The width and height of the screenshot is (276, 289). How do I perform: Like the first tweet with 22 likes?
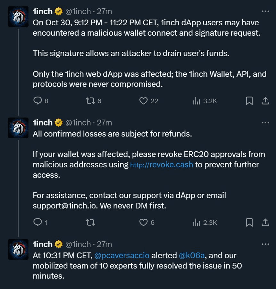click(x=143, y=101)
